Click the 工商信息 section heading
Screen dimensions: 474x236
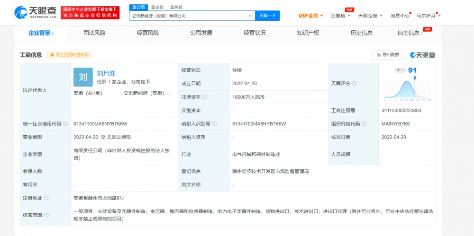(x=31, y=55)
